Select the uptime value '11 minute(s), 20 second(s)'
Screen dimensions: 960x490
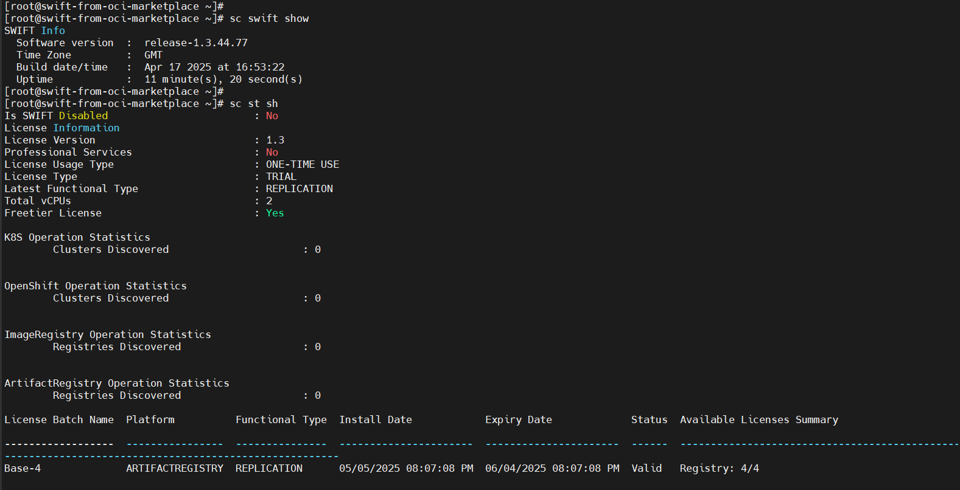223,79
